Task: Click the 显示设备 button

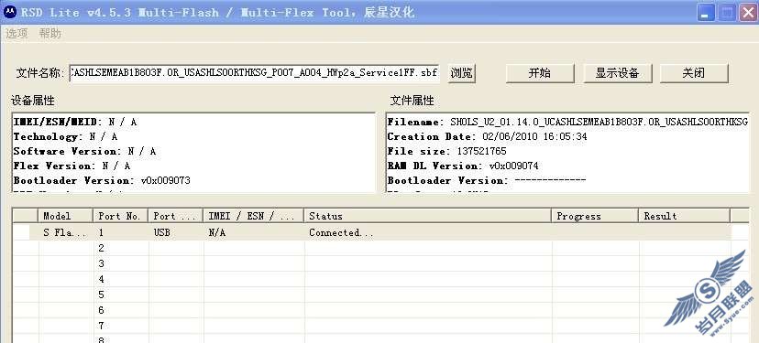Action: pyautogui.click(x=617, y=73)
